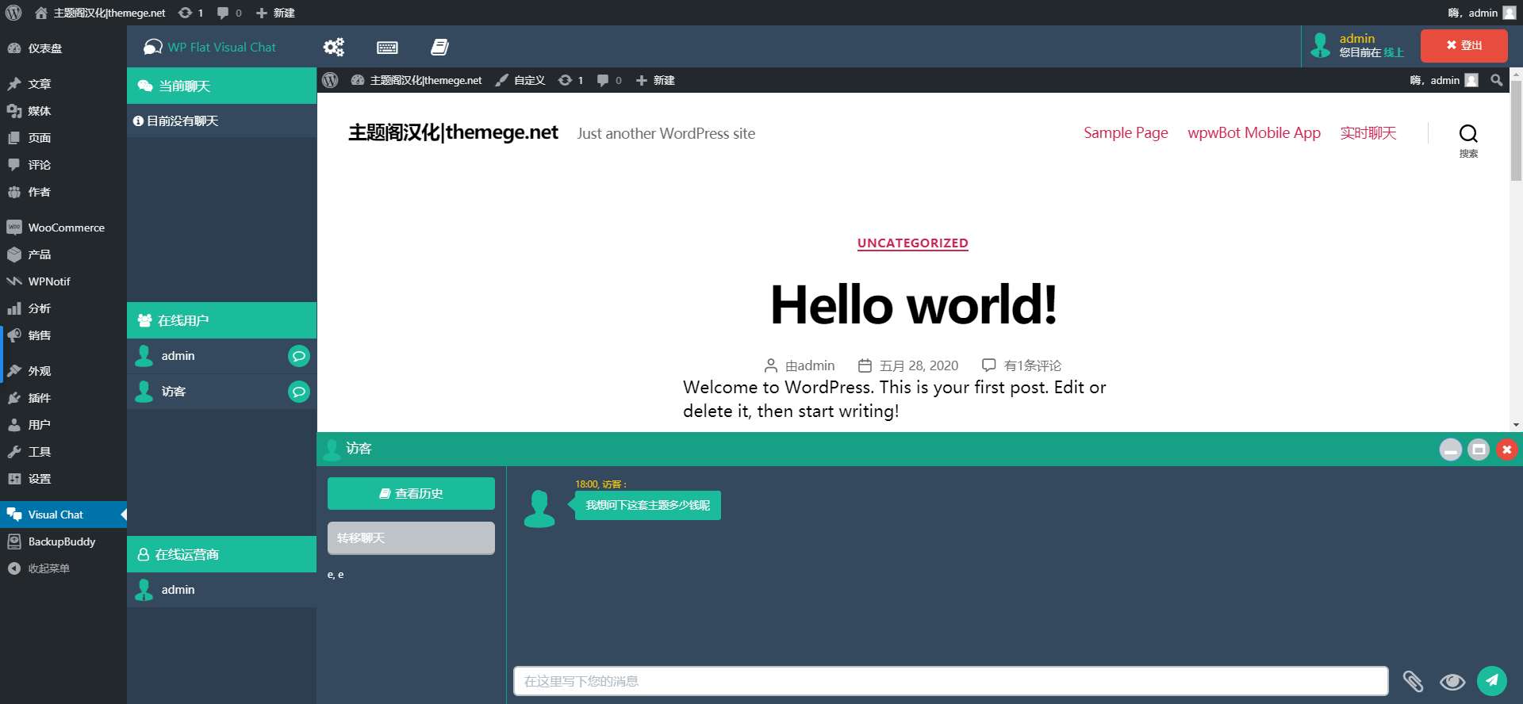Click the 登出 logout button
This screenshot has width=1523, height=704.
(x=1464, y=46)
